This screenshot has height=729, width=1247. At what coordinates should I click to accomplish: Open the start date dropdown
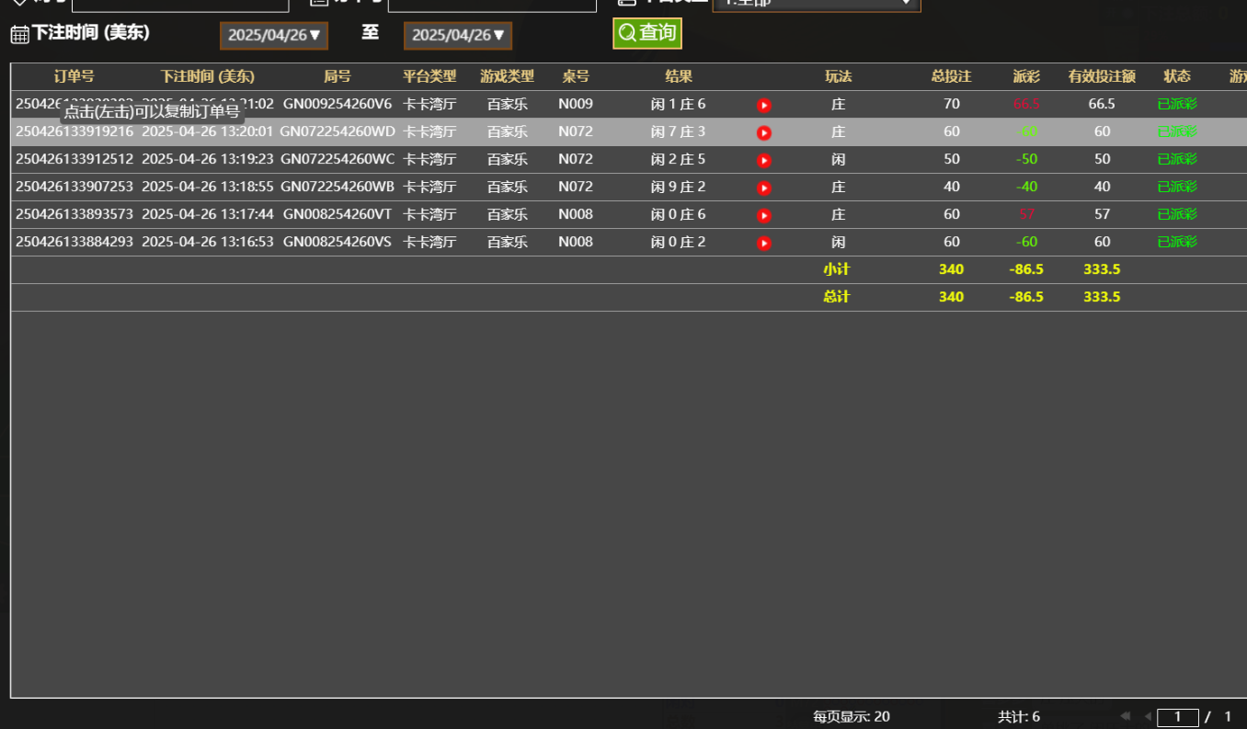click(274, 35)
